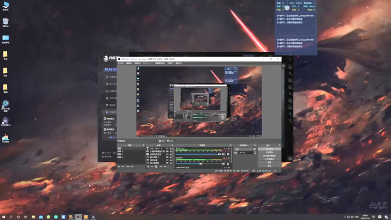Viewport: 391px width, 220px height.
Task: Click the streaming button in Controls
Action: (x=269, y=149)
